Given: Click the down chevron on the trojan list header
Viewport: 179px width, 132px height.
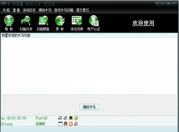Looking at the screenshot, I should point(172,35).
